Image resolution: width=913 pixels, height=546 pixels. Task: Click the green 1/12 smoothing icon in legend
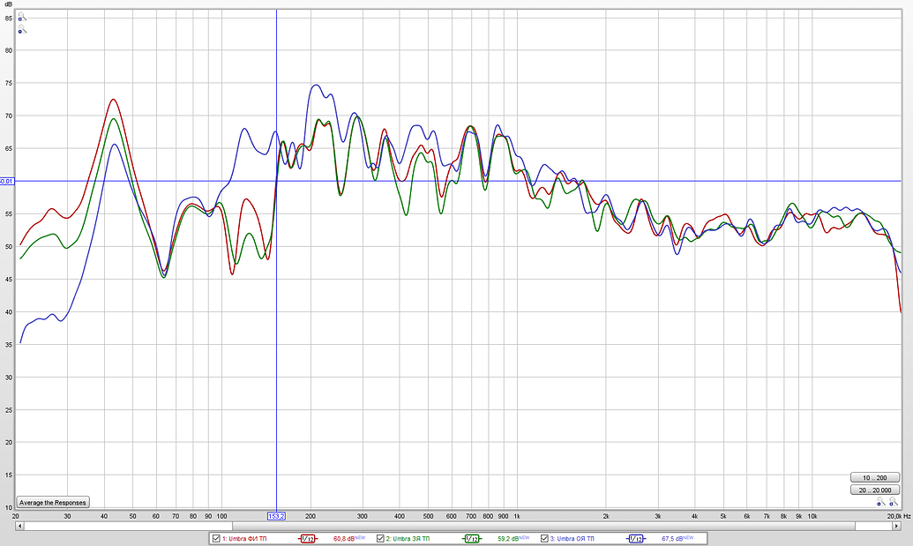point(472,538)
